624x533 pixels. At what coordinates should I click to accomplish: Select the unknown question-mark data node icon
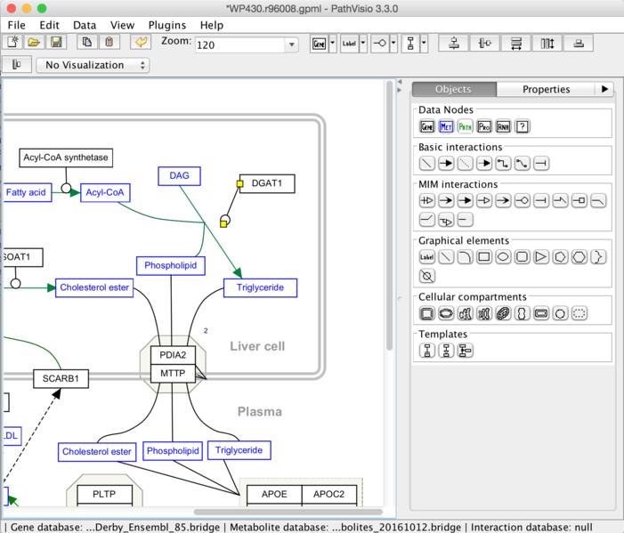(523, 126)
